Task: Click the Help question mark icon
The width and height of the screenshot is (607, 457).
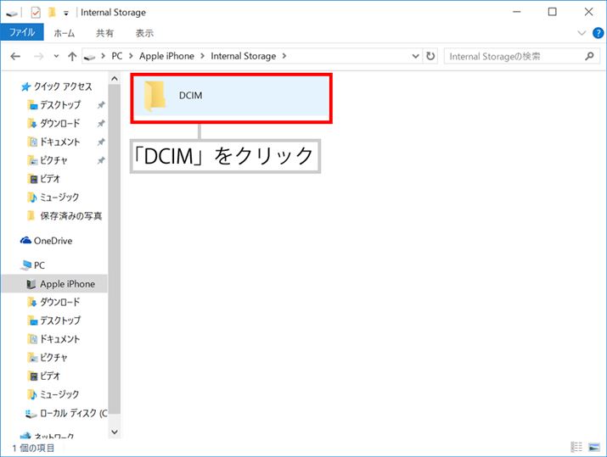Action: (597, 33)
